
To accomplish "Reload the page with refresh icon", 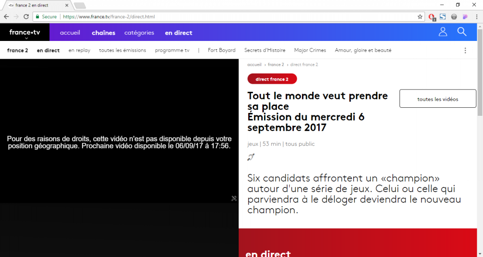I will coord(26,16).
